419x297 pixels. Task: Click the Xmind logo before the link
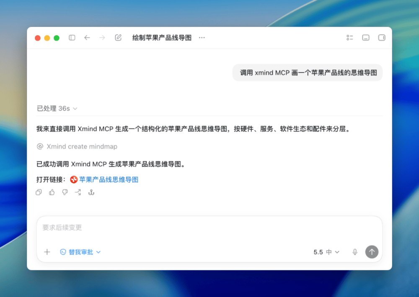click(x=74, y=179)
